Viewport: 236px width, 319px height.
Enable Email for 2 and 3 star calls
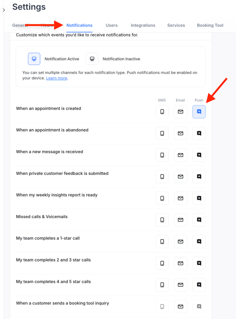pos(181,263)
